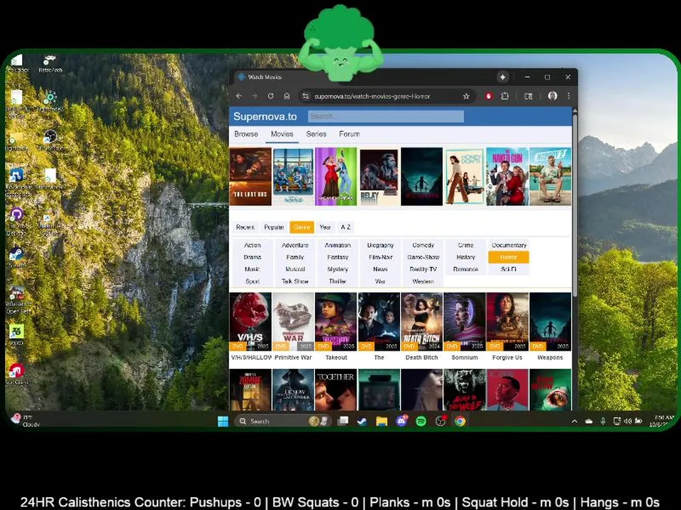Select the A-Z filter tab
Viewport: 681px width, 510px height.
pos(345,227)
